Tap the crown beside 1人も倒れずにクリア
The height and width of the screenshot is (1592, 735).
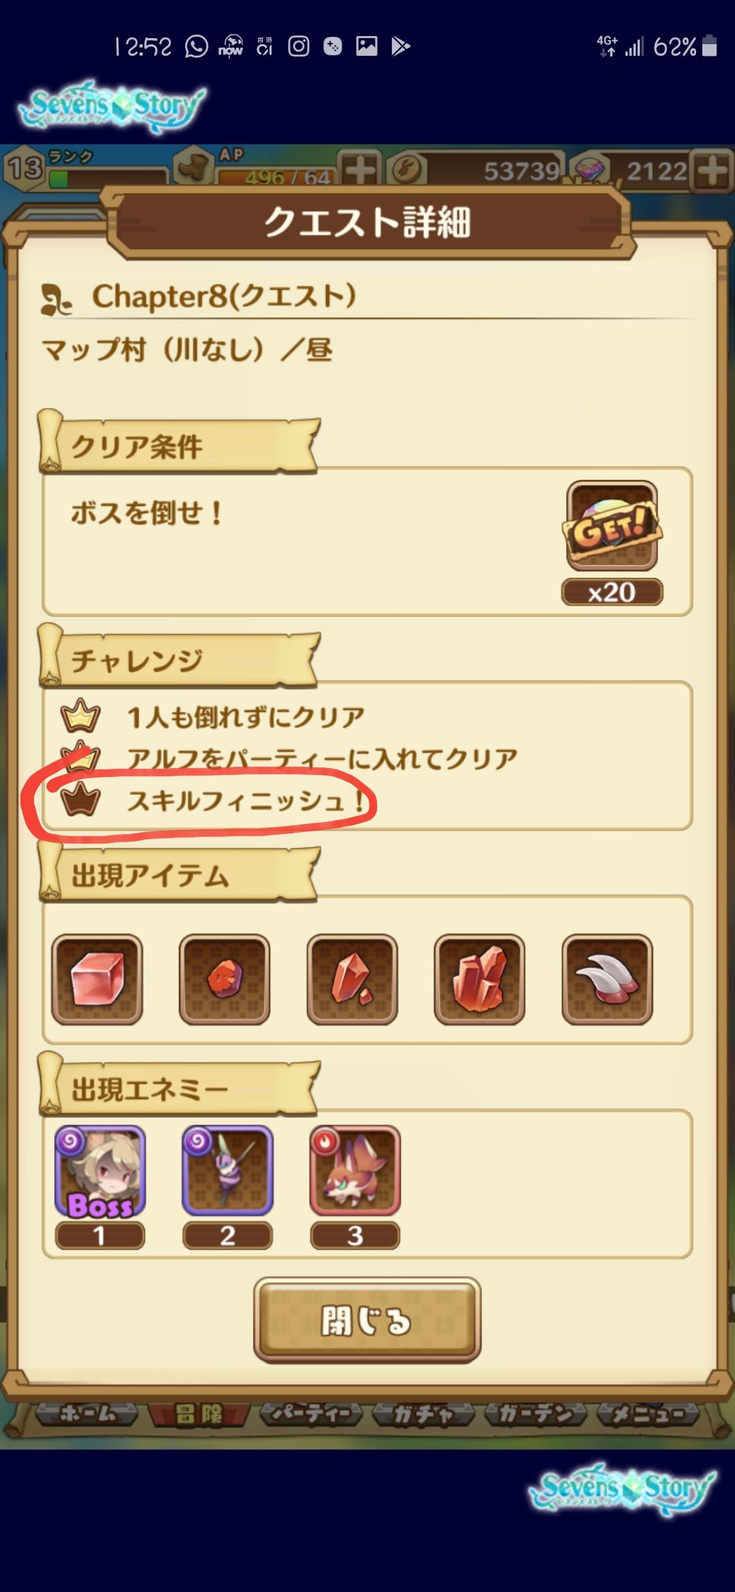80,716
